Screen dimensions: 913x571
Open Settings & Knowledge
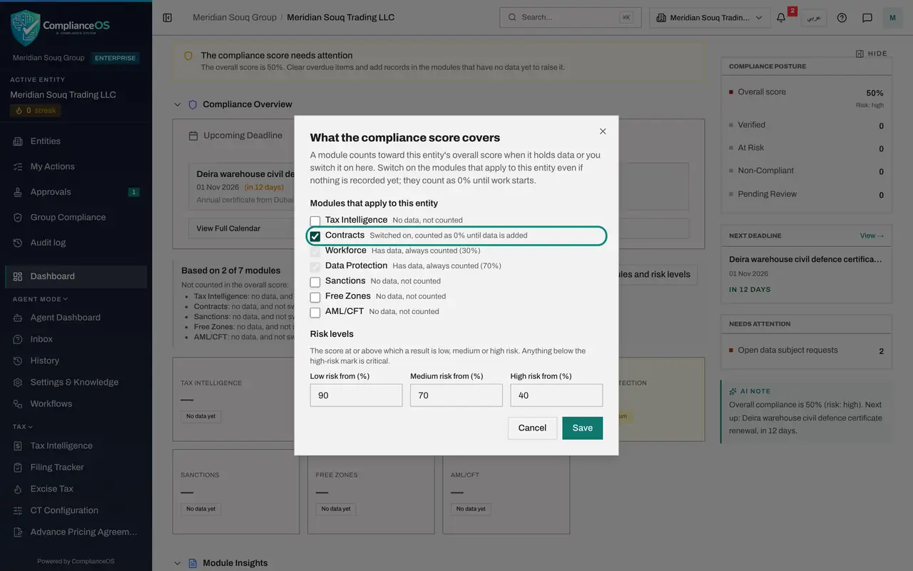[76, 382]
